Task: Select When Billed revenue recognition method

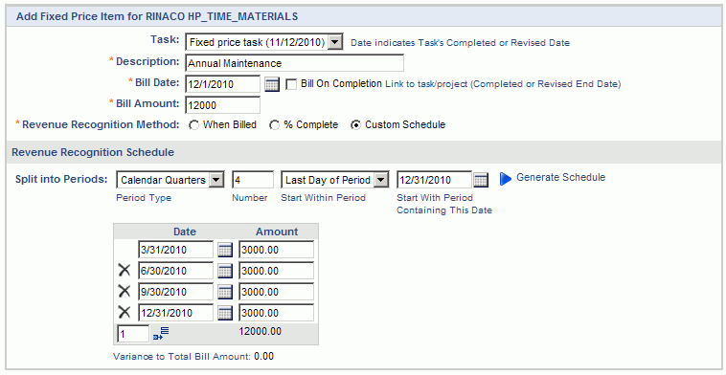Action: [x=194, y=125]
